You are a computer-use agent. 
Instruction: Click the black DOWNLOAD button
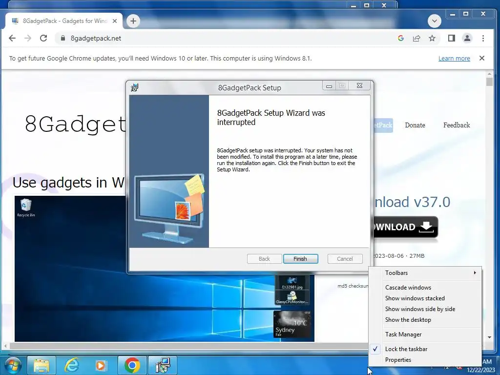pyautogui.click(x=406, y=227)
